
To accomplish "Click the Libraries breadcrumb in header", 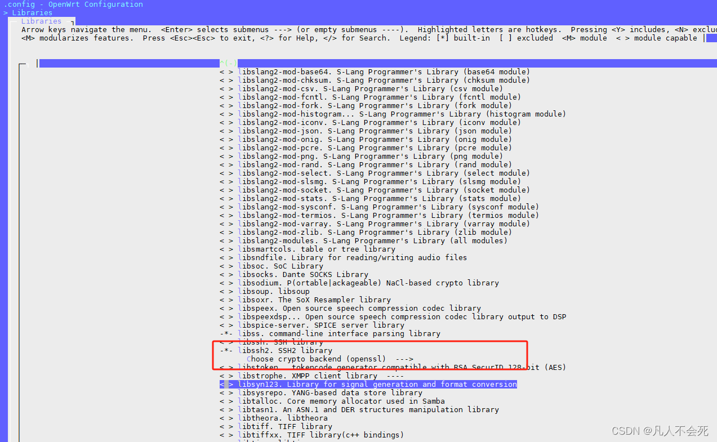I will (32, 13).
